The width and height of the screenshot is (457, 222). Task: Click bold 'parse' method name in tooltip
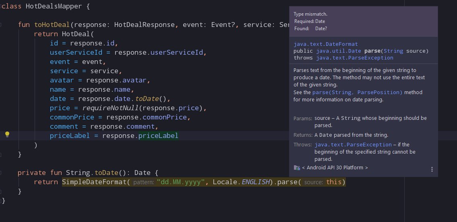[372, 51]
